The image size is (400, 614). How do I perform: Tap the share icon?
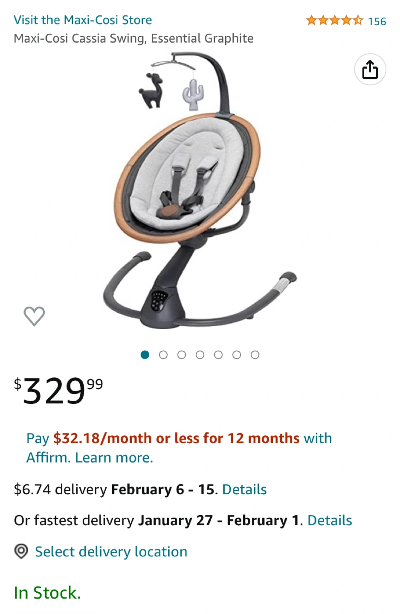pos(370,70)
